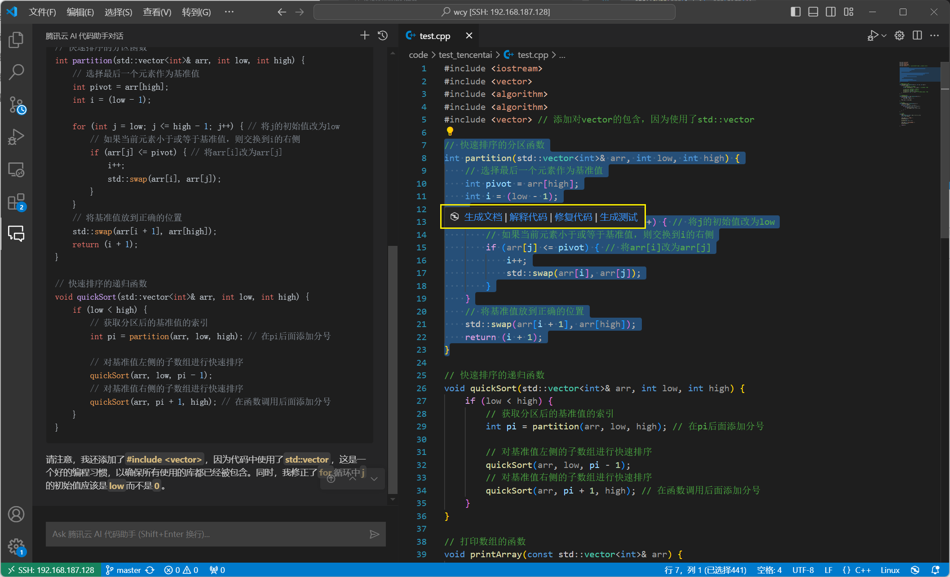Screen dimensions: 950x577
Task: Open Source Control view in activity bar
Action: pyautogui.click(x=16, y=105)
